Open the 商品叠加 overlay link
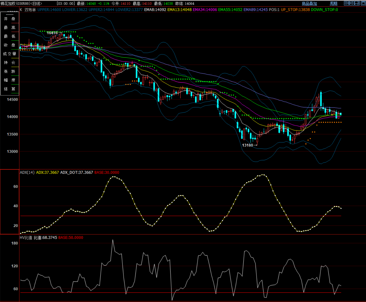This screenshot has height=302, width=366. pyautogui.click(x=309, y=4)
